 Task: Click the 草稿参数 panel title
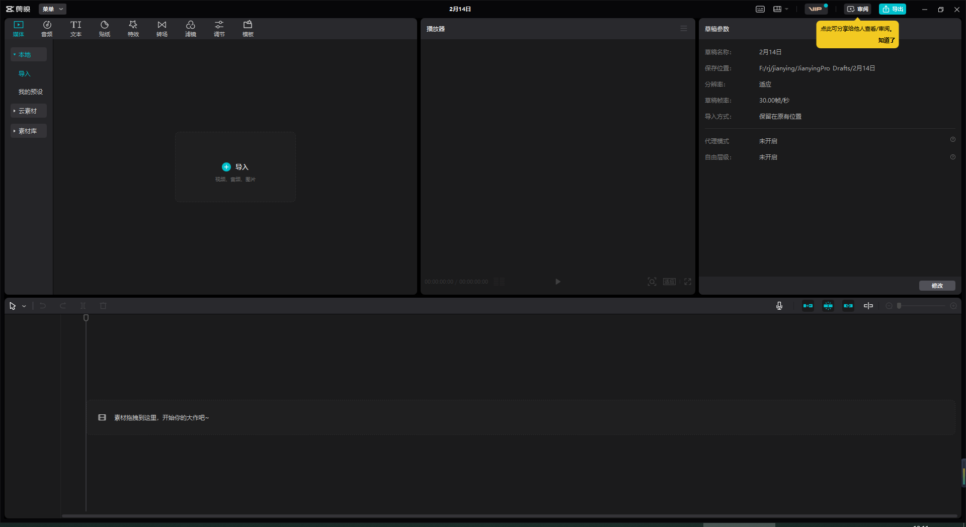pos(717,29)
